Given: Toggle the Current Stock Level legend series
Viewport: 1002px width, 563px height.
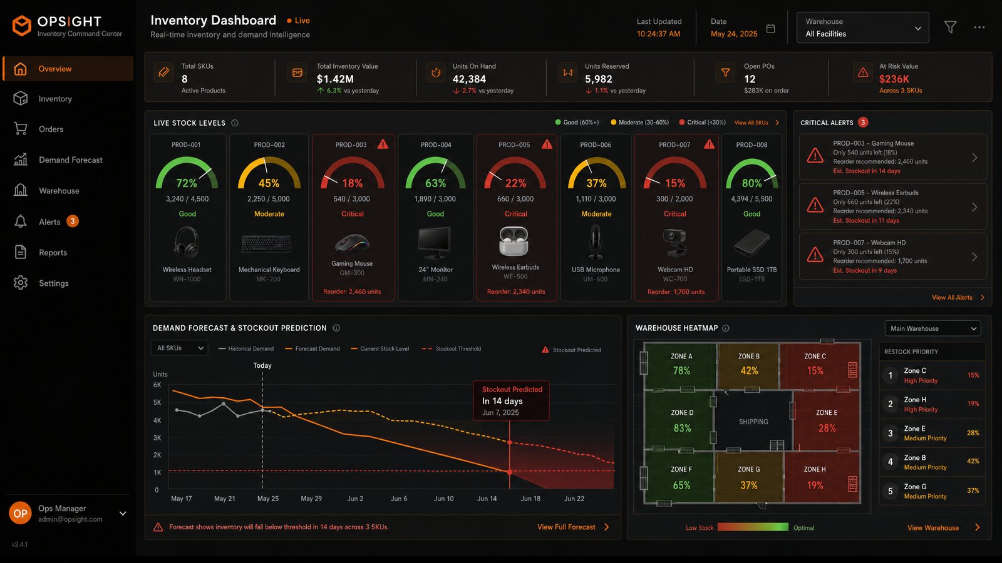Looking at the screenshot, I should coord(380,349).
